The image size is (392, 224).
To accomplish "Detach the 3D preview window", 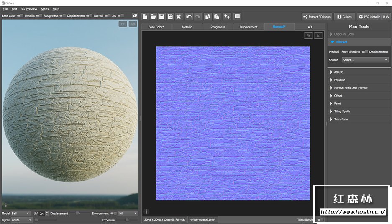I will coord(135,15).
